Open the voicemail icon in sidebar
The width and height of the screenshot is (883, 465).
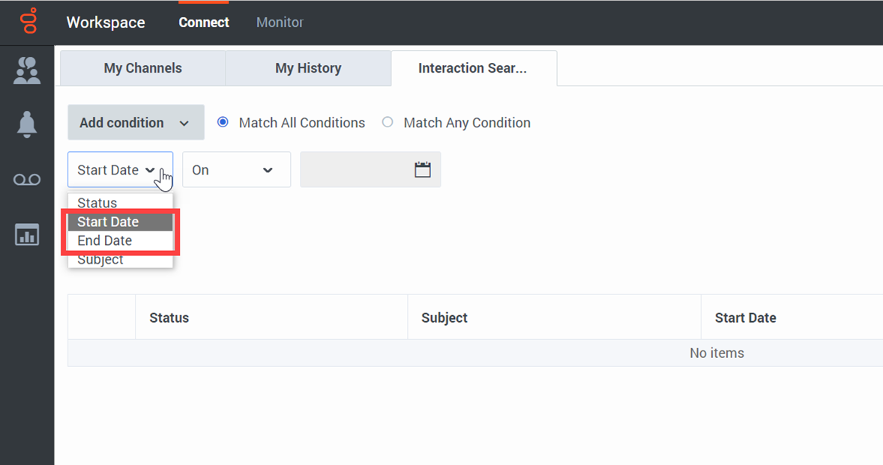coord(27,180)
